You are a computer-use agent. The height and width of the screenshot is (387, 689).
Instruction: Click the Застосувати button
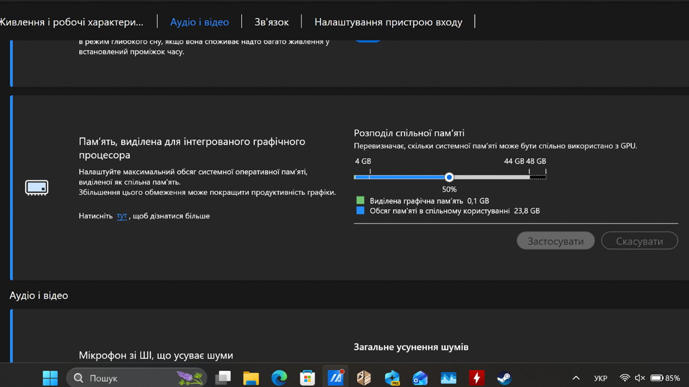tap(556, 241)
